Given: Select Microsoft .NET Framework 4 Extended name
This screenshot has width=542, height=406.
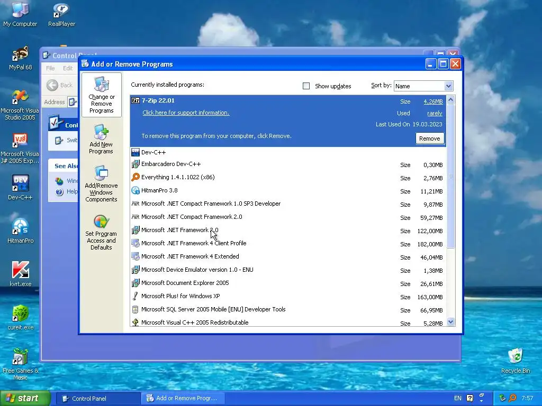Looking at the screenshot, I should coord(190,256).
